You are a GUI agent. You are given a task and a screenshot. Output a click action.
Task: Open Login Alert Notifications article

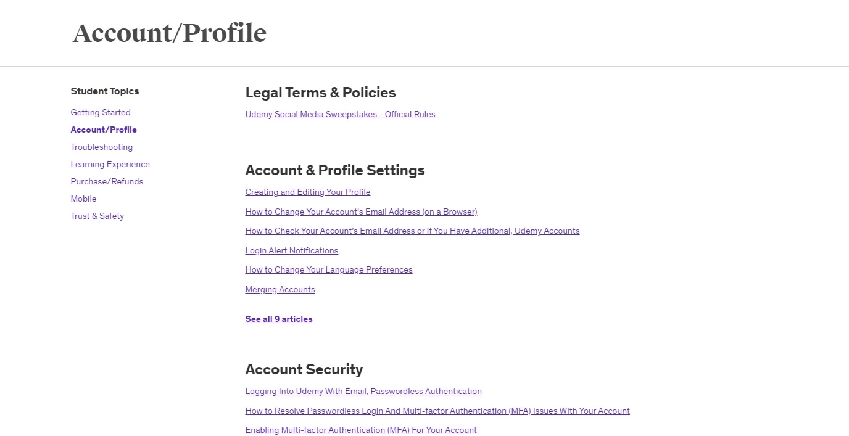click(292, 250)
